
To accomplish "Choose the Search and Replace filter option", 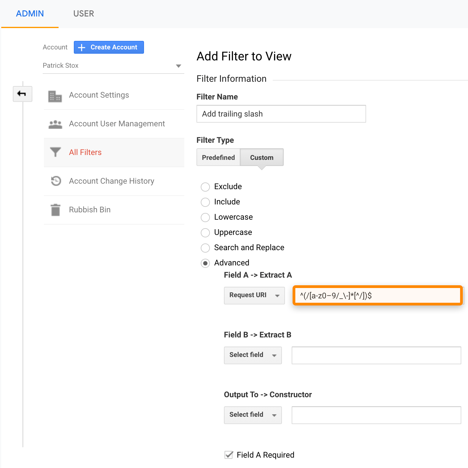I will pos(205,248).
